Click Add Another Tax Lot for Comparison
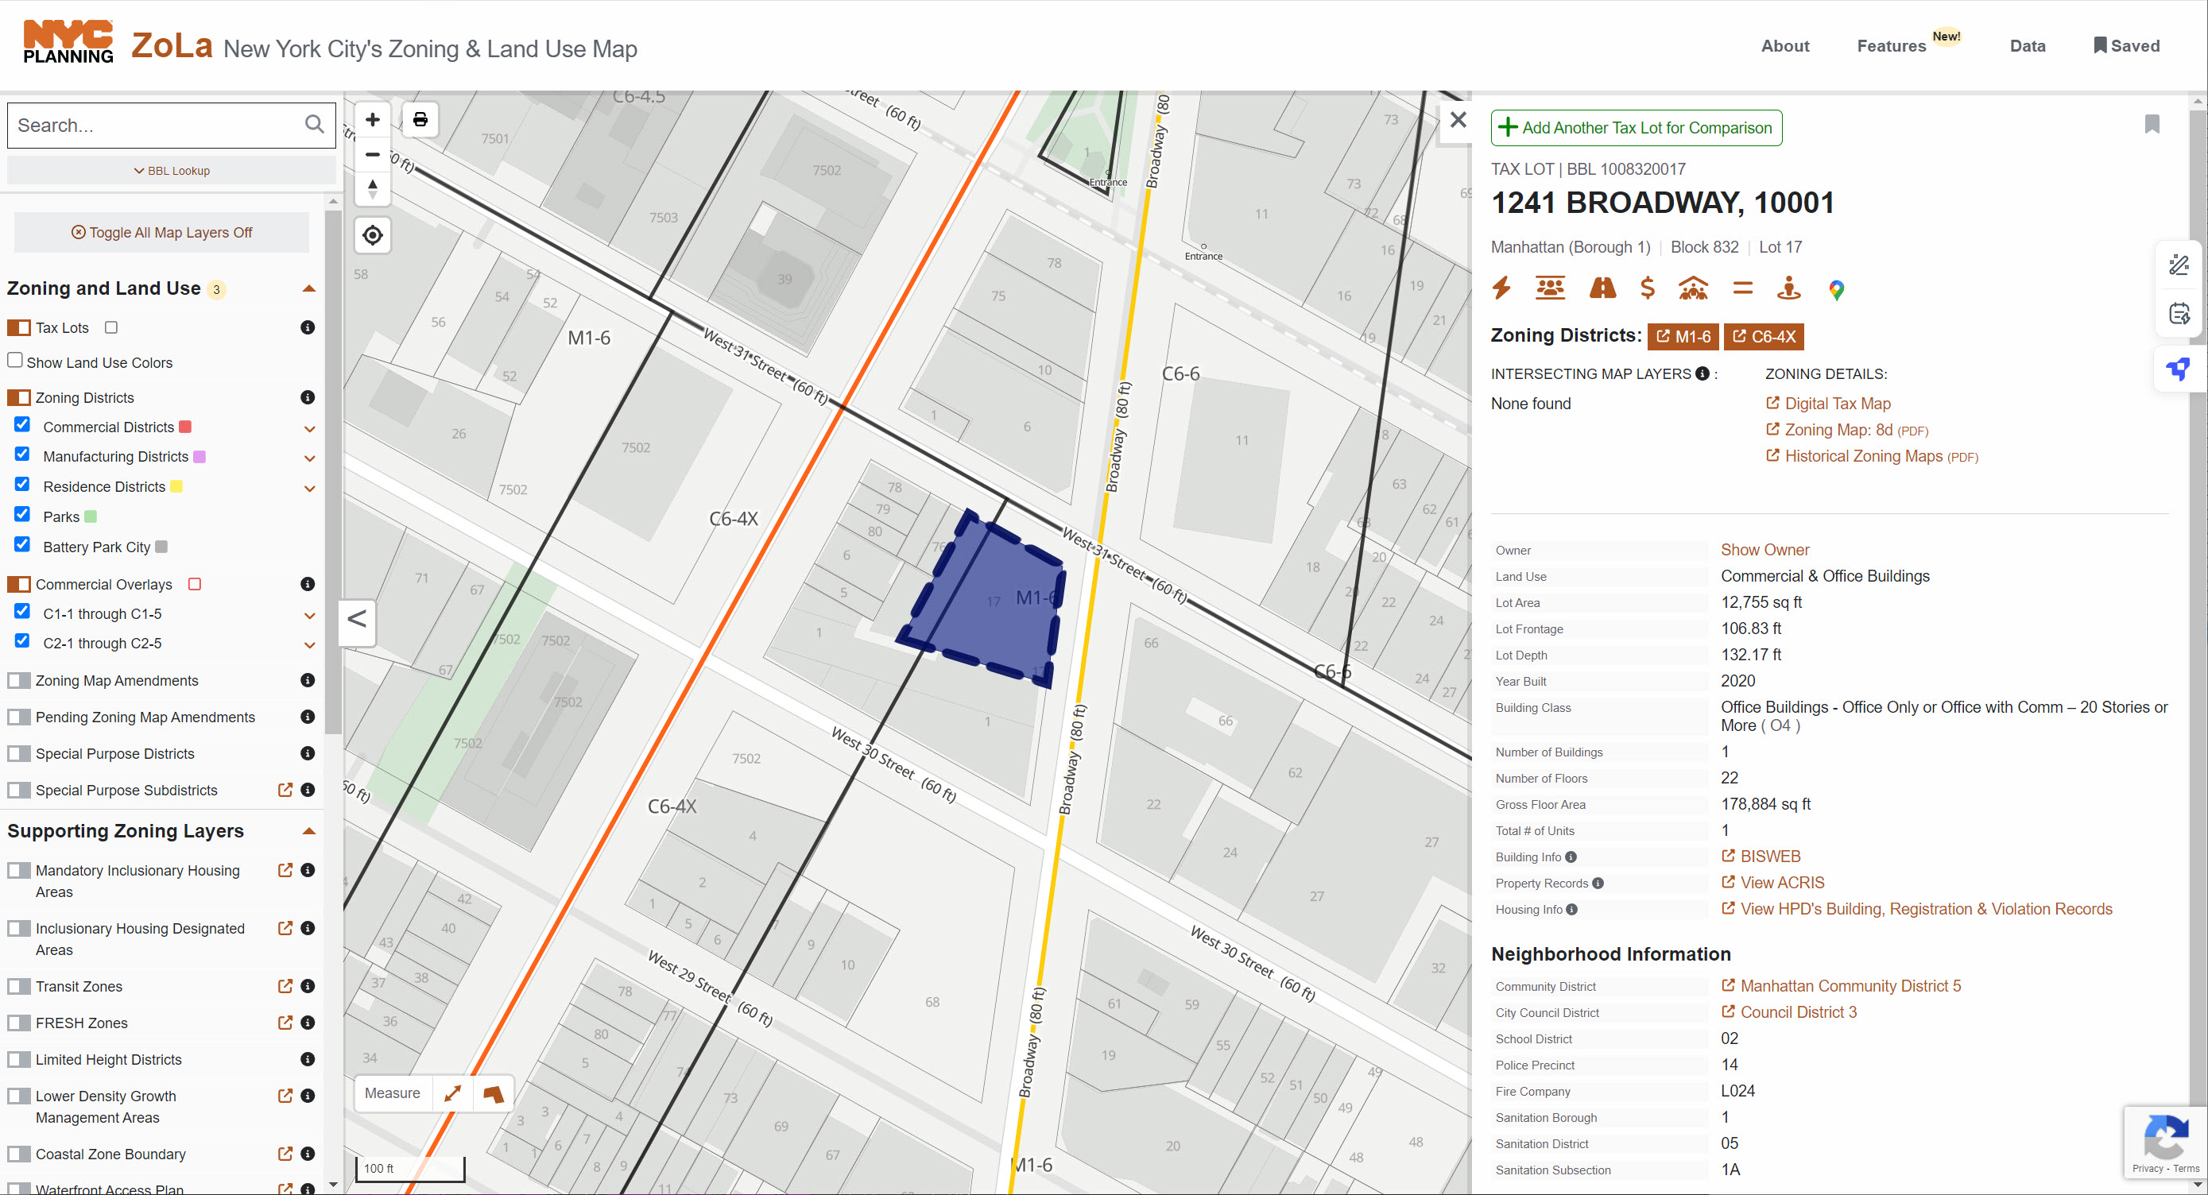This screenshot has width=2208, height=1195. pos(1637,128)
